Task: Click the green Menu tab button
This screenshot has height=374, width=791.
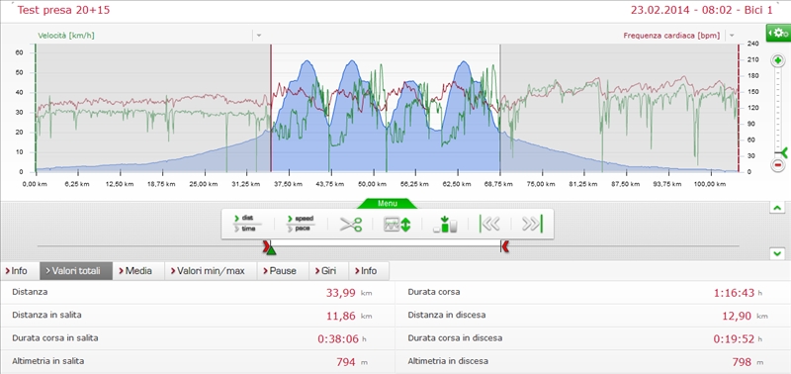Action: (x=387, y=204)
